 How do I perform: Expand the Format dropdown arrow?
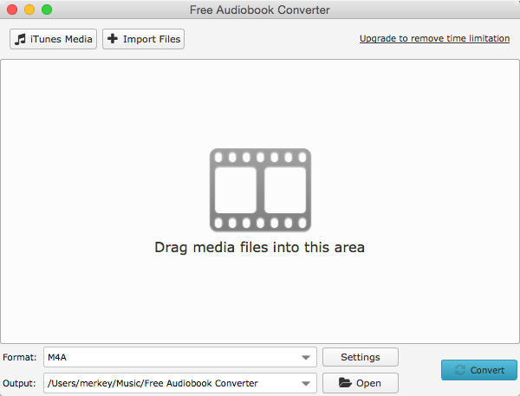click(x=306, y=358)
